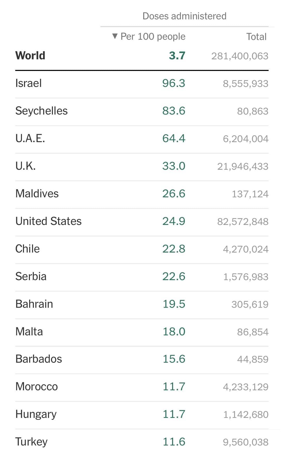Select the United States row

tap(48, 221)
